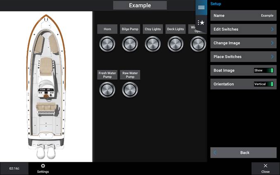Click the Close button
280x175 pixels.
265,168
